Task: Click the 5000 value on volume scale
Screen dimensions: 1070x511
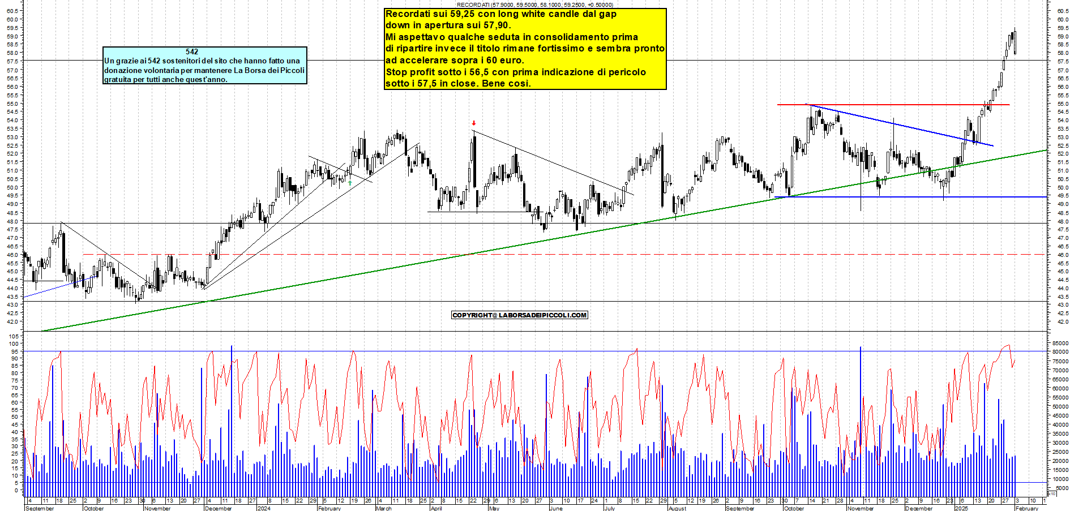Action: (1062, 488)
